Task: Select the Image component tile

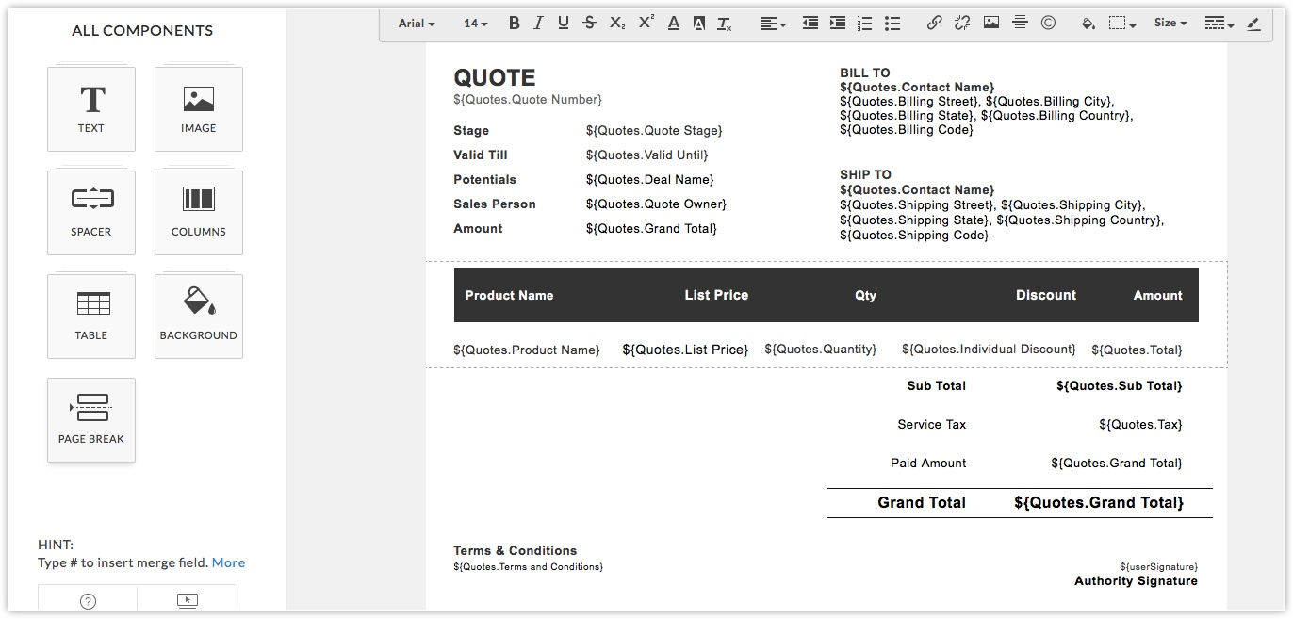Action: coord(199,109)
